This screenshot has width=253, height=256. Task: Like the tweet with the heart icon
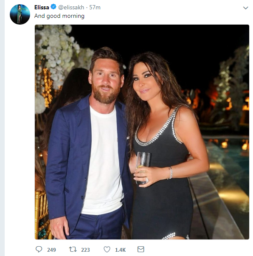pos(107,250)
